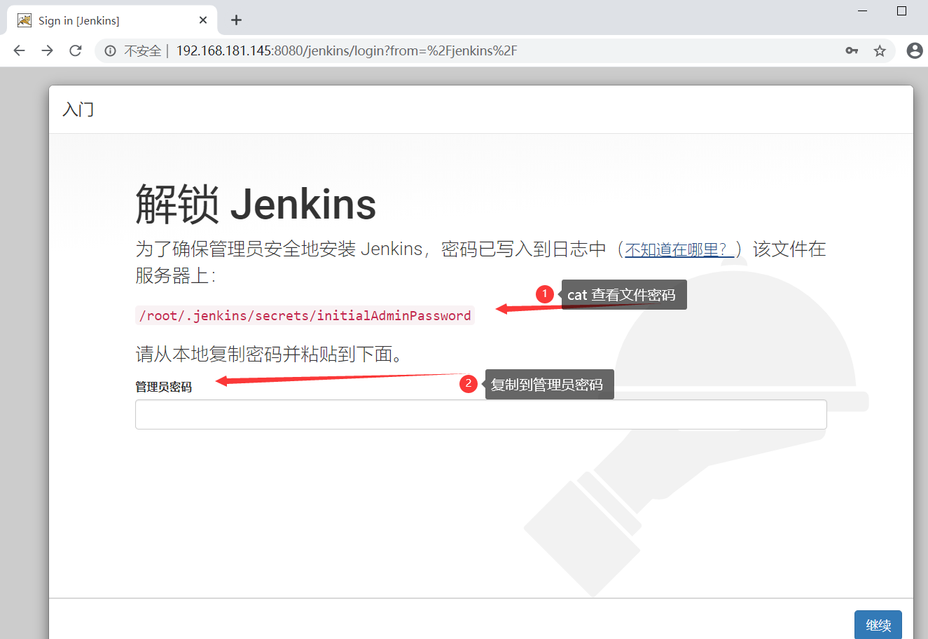Click the 请从本地复制密码并粘贴到下面 instruction
928x639 pixels.
pyautogui.click(x=270, y=354)
